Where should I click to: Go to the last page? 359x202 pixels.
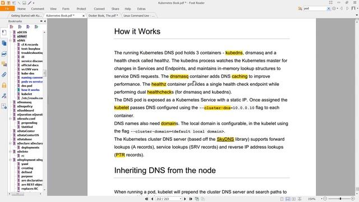point(191,199)
